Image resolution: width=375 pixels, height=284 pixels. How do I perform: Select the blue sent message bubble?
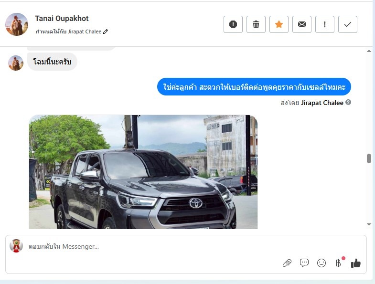coord(254,86)
